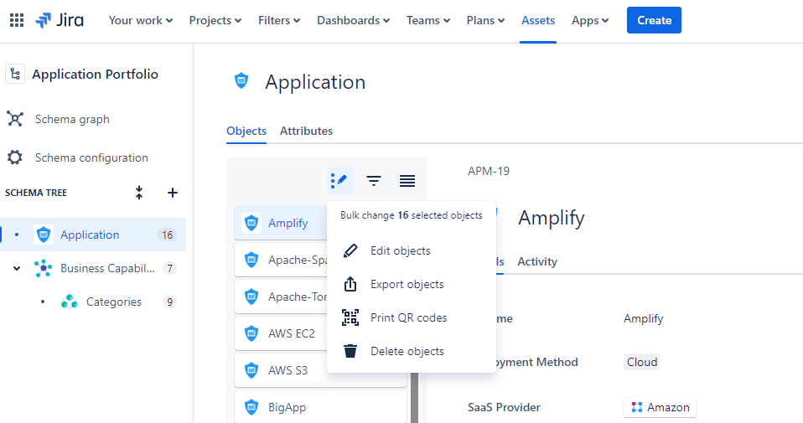The image size is (803, 423).
Task: Click the Schema graph icon
Action: pos(15,119)
